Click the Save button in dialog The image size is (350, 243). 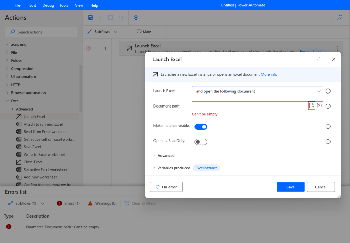click(290, 187)
